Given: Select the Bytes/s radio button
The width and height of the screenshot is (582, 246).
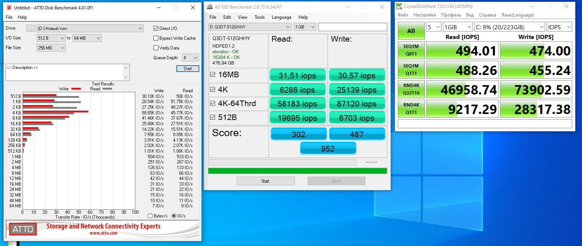Looking at the screenshot, I should pos(150,216).
